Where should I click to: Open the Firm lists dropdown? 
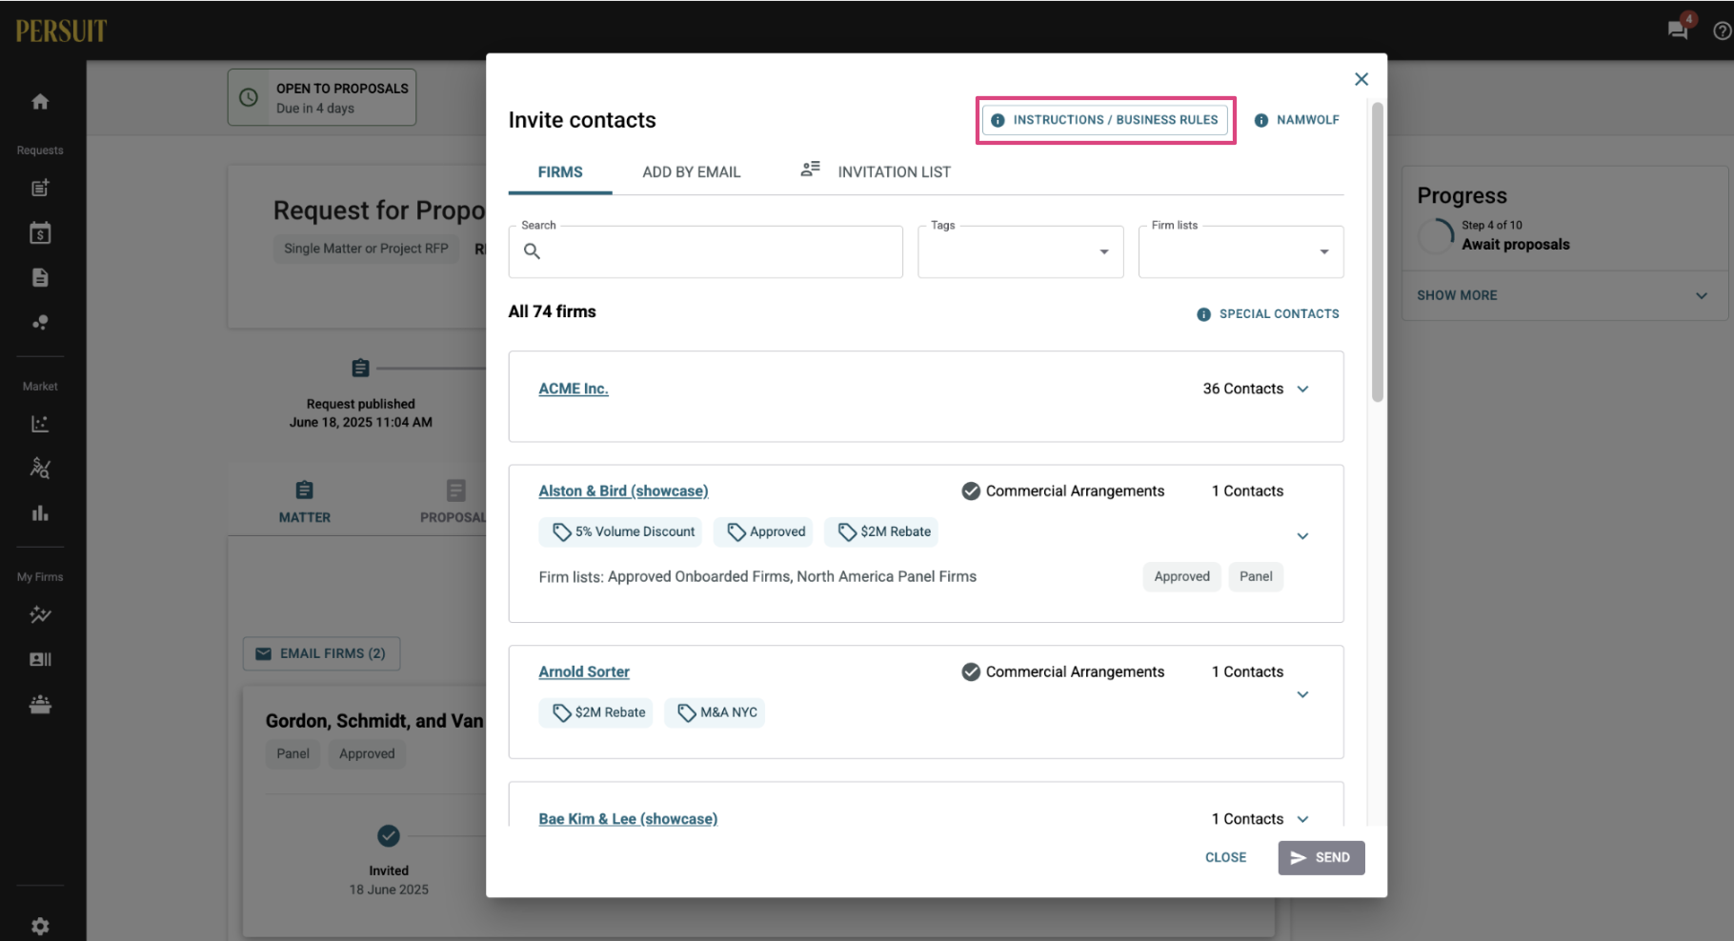point(1240,251)
